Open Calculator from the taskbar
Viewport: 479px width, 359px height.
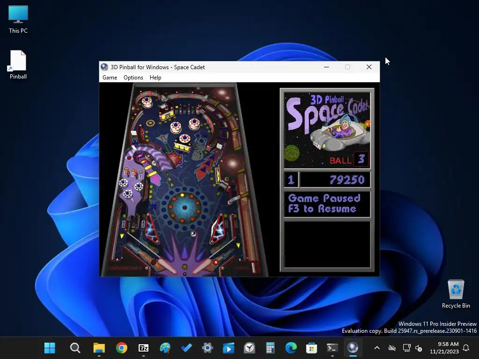(x=270, y=348)
